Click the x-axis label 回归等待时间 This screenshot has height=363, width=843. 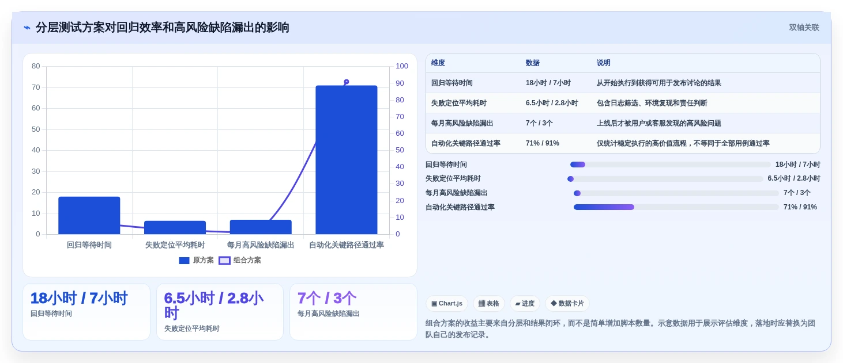89,244
